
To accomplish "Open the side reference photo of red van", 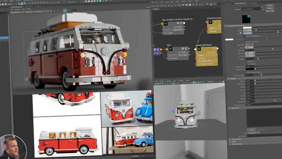I will click(68, 136).
